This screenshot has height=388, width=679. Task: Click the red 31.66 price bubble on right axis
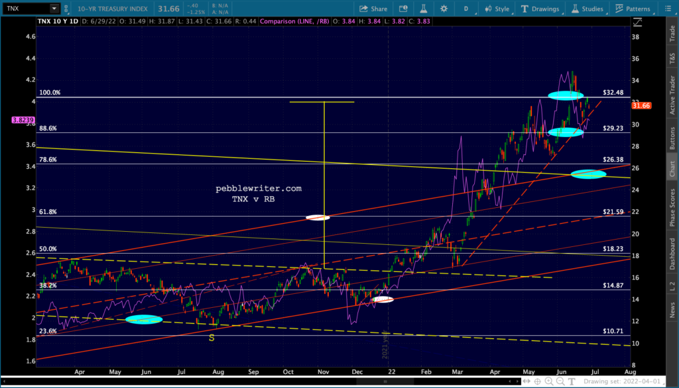pos(641,105)
